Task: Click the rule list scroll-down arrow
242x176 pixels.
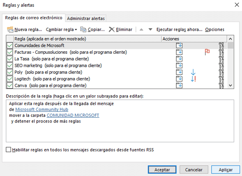Action: pyautogui.click(x=230, y=85)
